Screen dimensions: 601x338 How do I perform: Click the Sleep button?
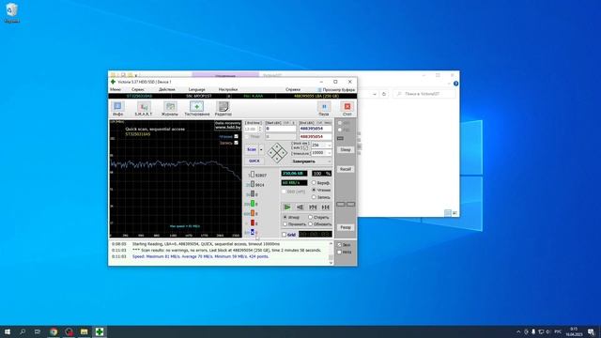coord(346,150)
